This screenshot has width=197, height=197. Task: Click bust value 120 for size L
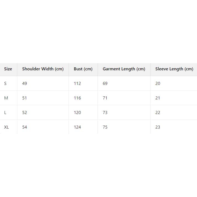click(x=77, y=113)
